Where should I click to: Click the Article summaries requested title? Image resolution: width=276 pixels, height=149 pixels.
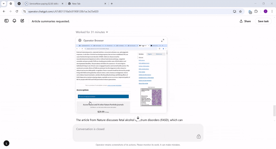(51, 21)
